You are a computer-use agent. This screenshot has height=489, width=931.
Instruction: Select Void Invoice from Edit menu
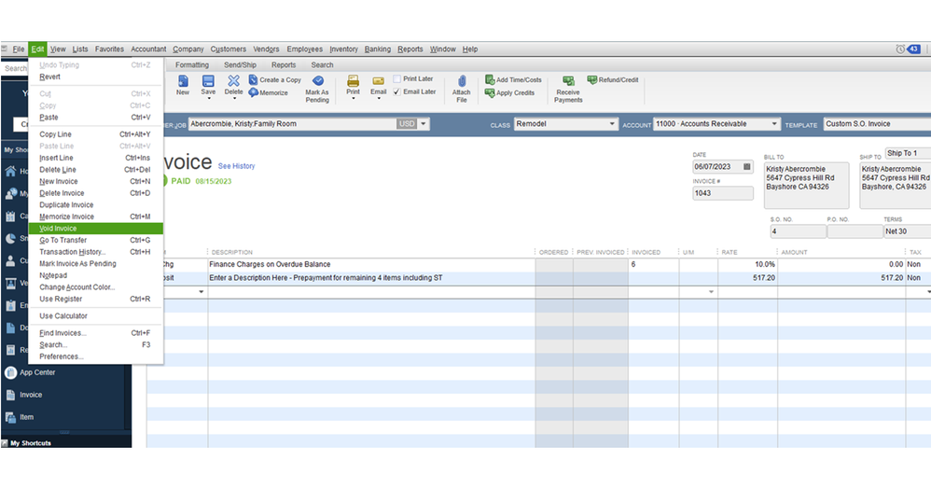click(x=59, y=229)
